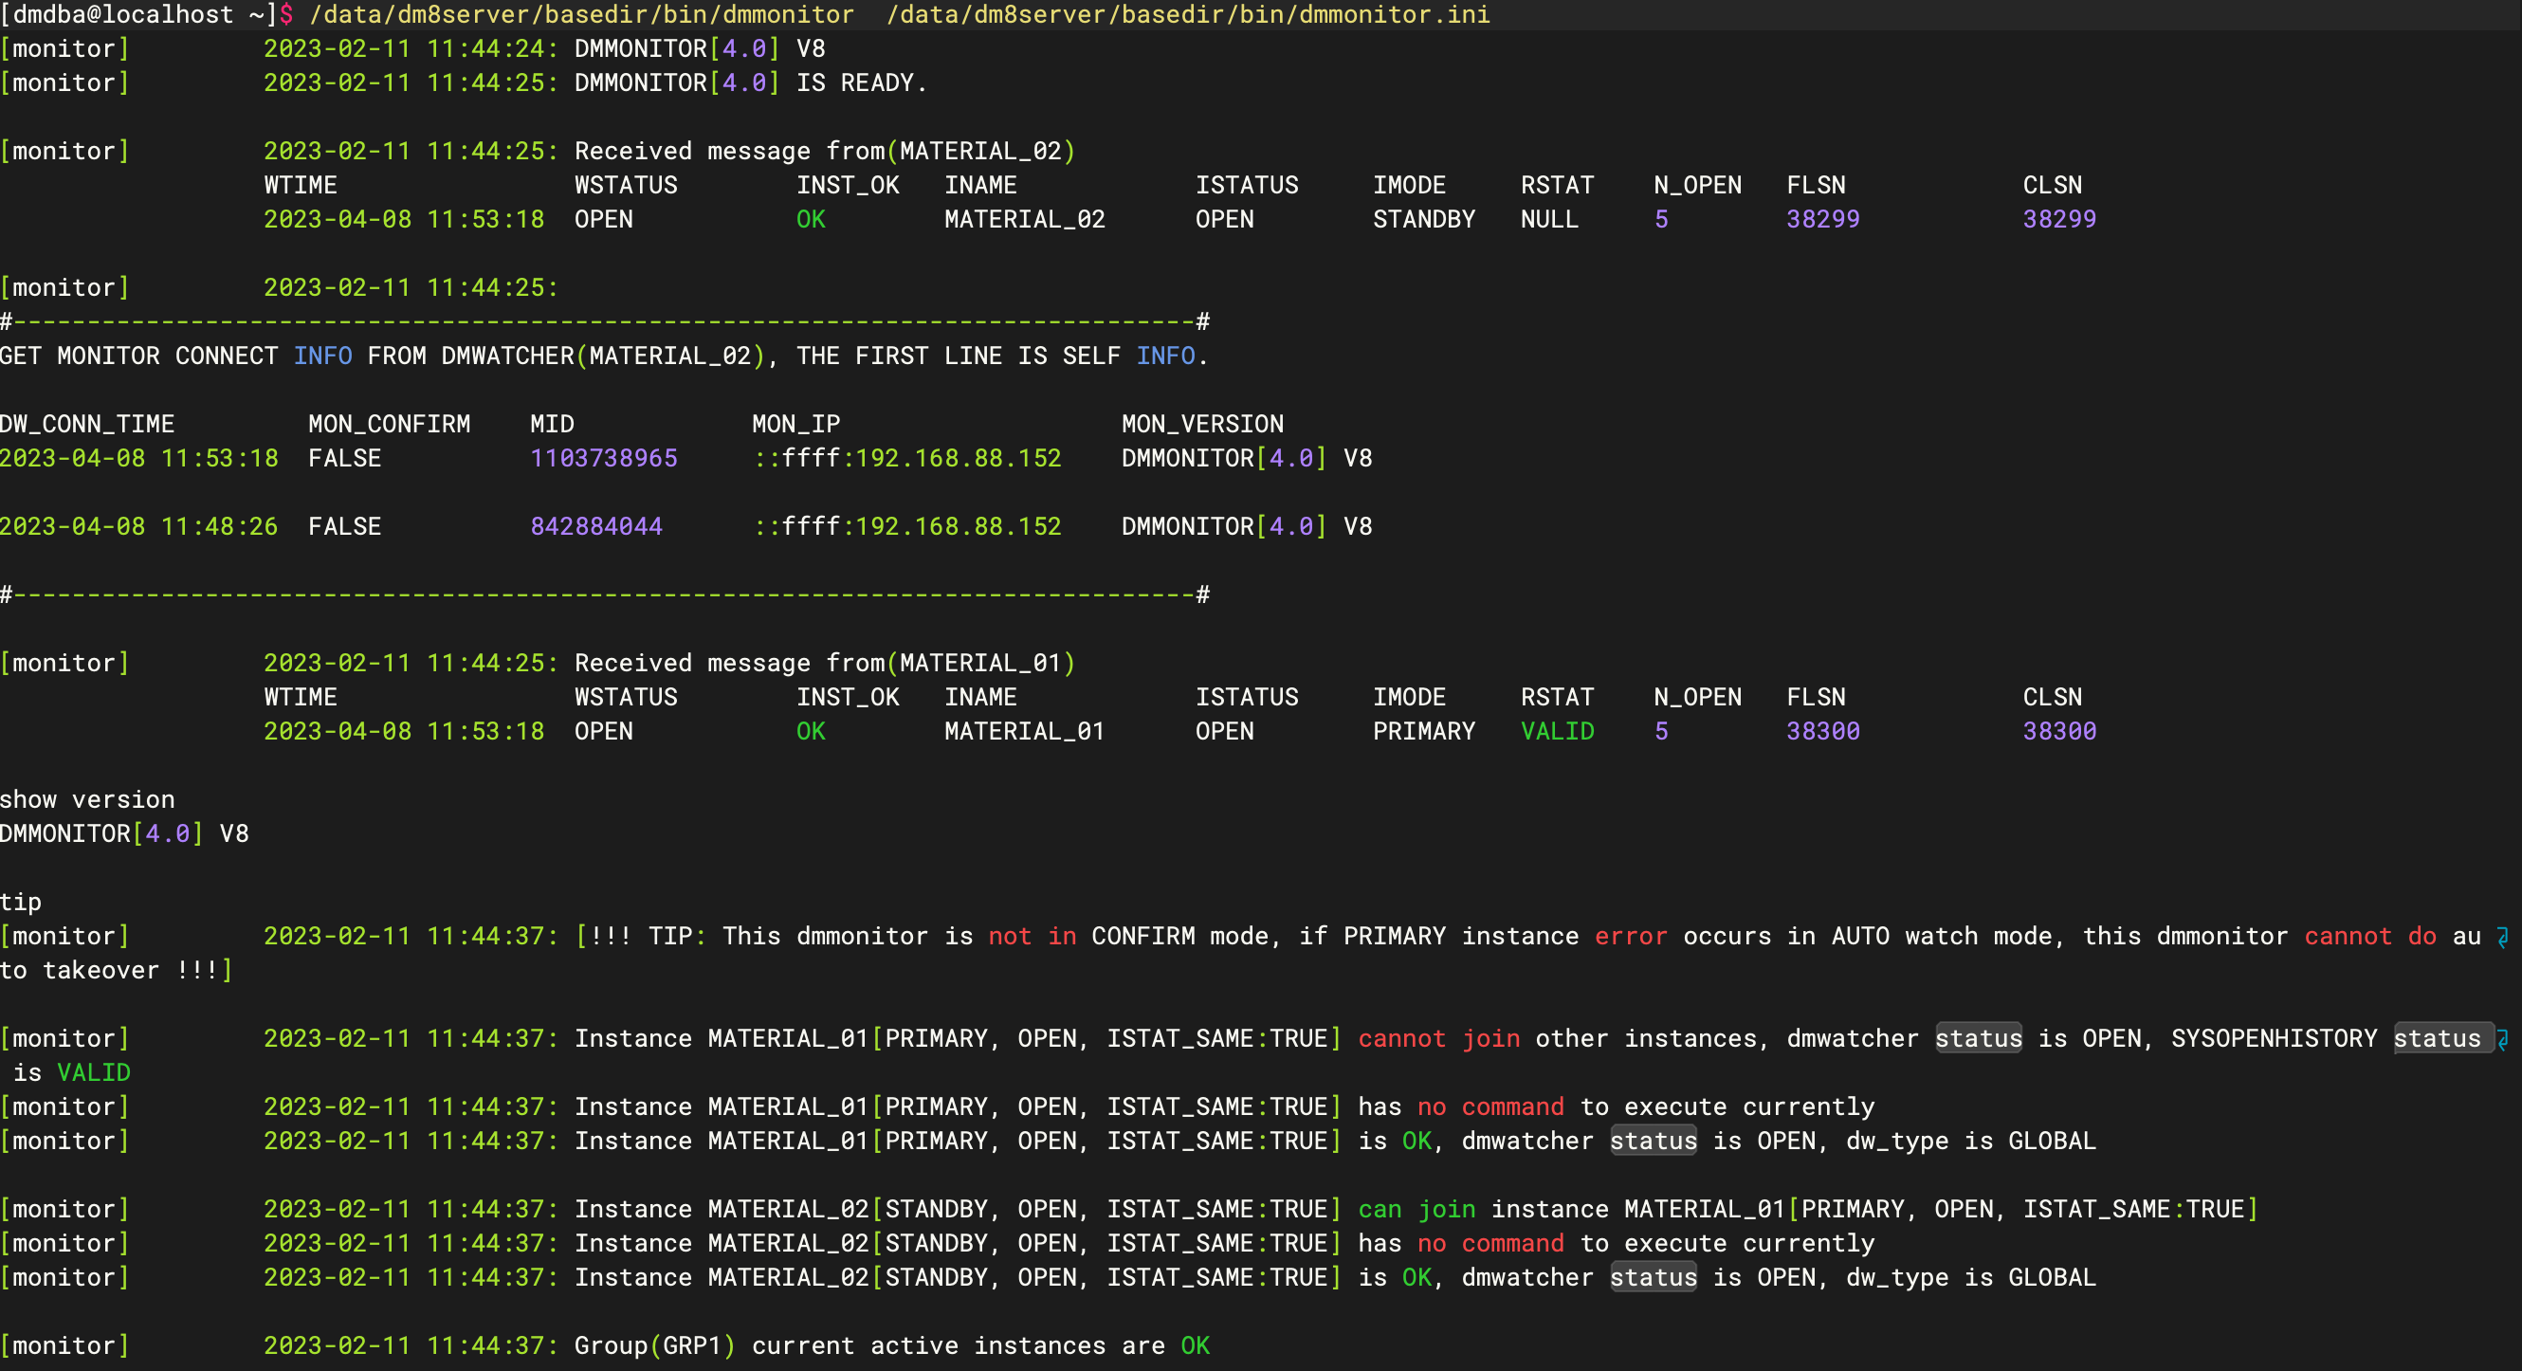2522x1371 pixels.
Task: Click INAME value MATERIAL_01 in second table
Action: [1025, 732]
